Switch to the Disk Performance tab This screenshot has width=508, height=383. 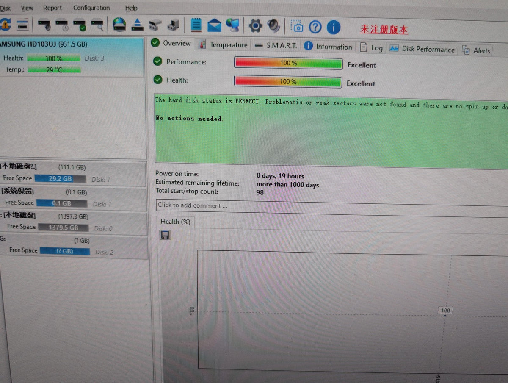(x=422, y=49)
